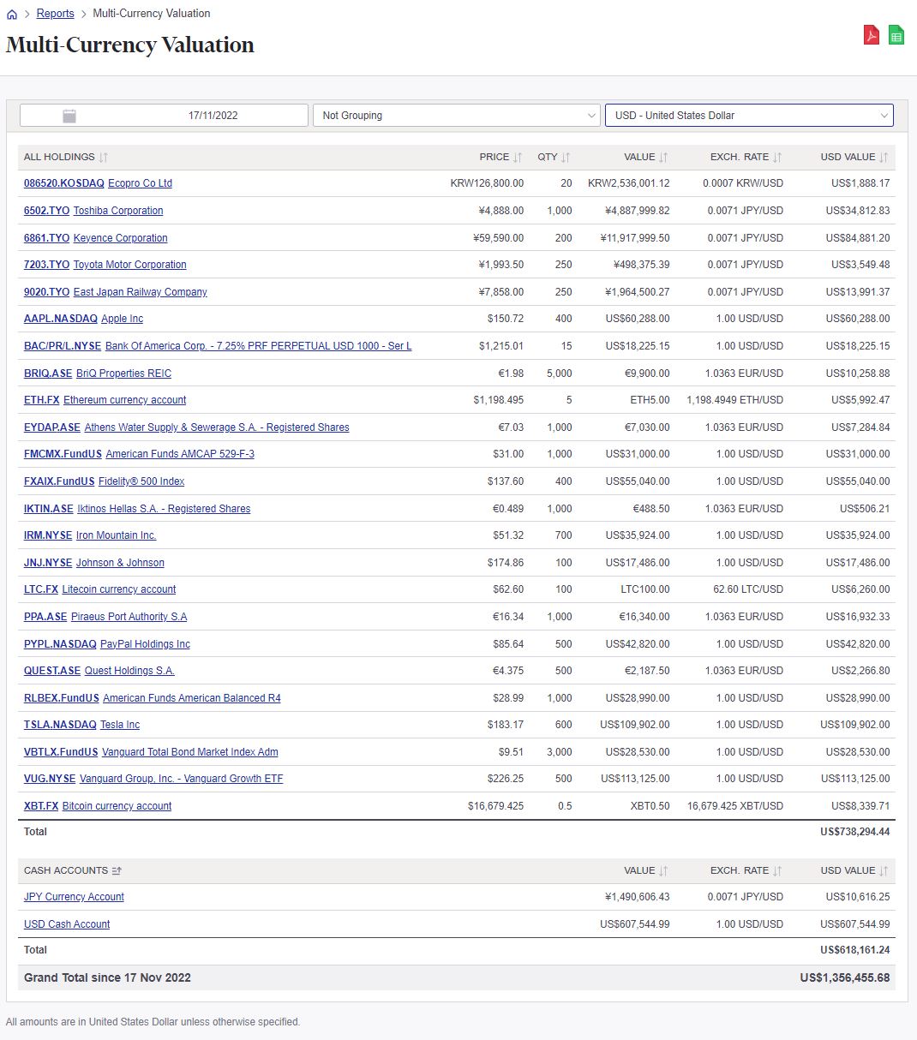Select Bitcoin price $16,679.425
The width and height of the screenshot is (917, 1040).
click(495, 806)
